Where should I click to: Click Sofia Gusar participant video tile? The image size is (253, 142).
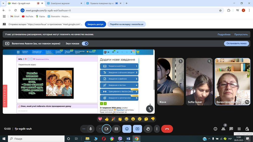pos(199,82)
